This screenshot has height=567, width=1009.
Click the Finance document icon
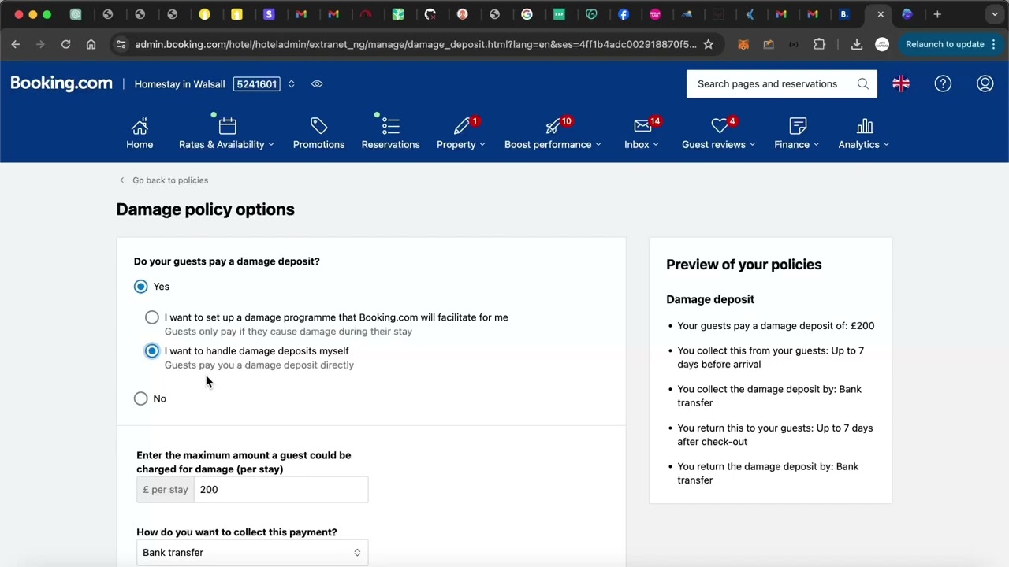coord(798,126)
